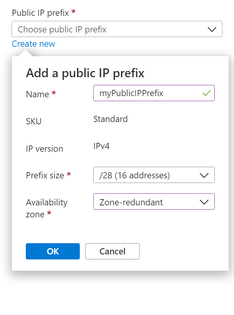Click the IPv4 IP version value

point(102,146)
